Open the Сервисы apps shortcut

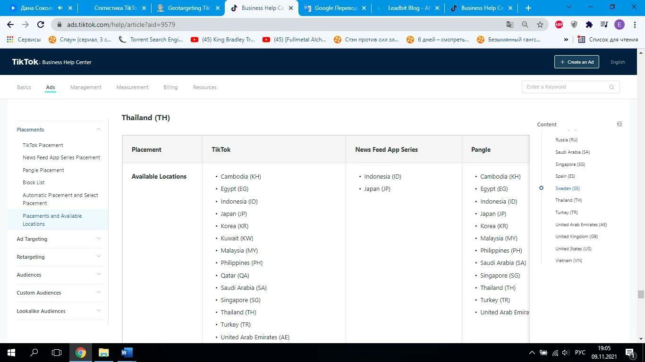(x=24, y=40)
